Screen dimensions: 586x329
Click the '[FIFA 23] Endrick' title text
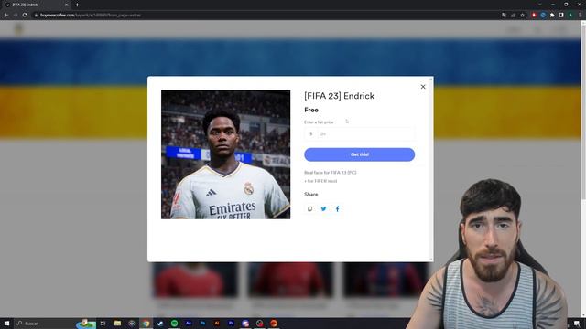[x=340, y=96]
